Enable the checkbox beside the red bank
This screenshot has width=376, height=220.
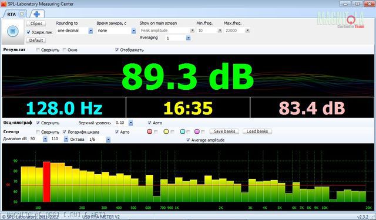click(156, 131)
